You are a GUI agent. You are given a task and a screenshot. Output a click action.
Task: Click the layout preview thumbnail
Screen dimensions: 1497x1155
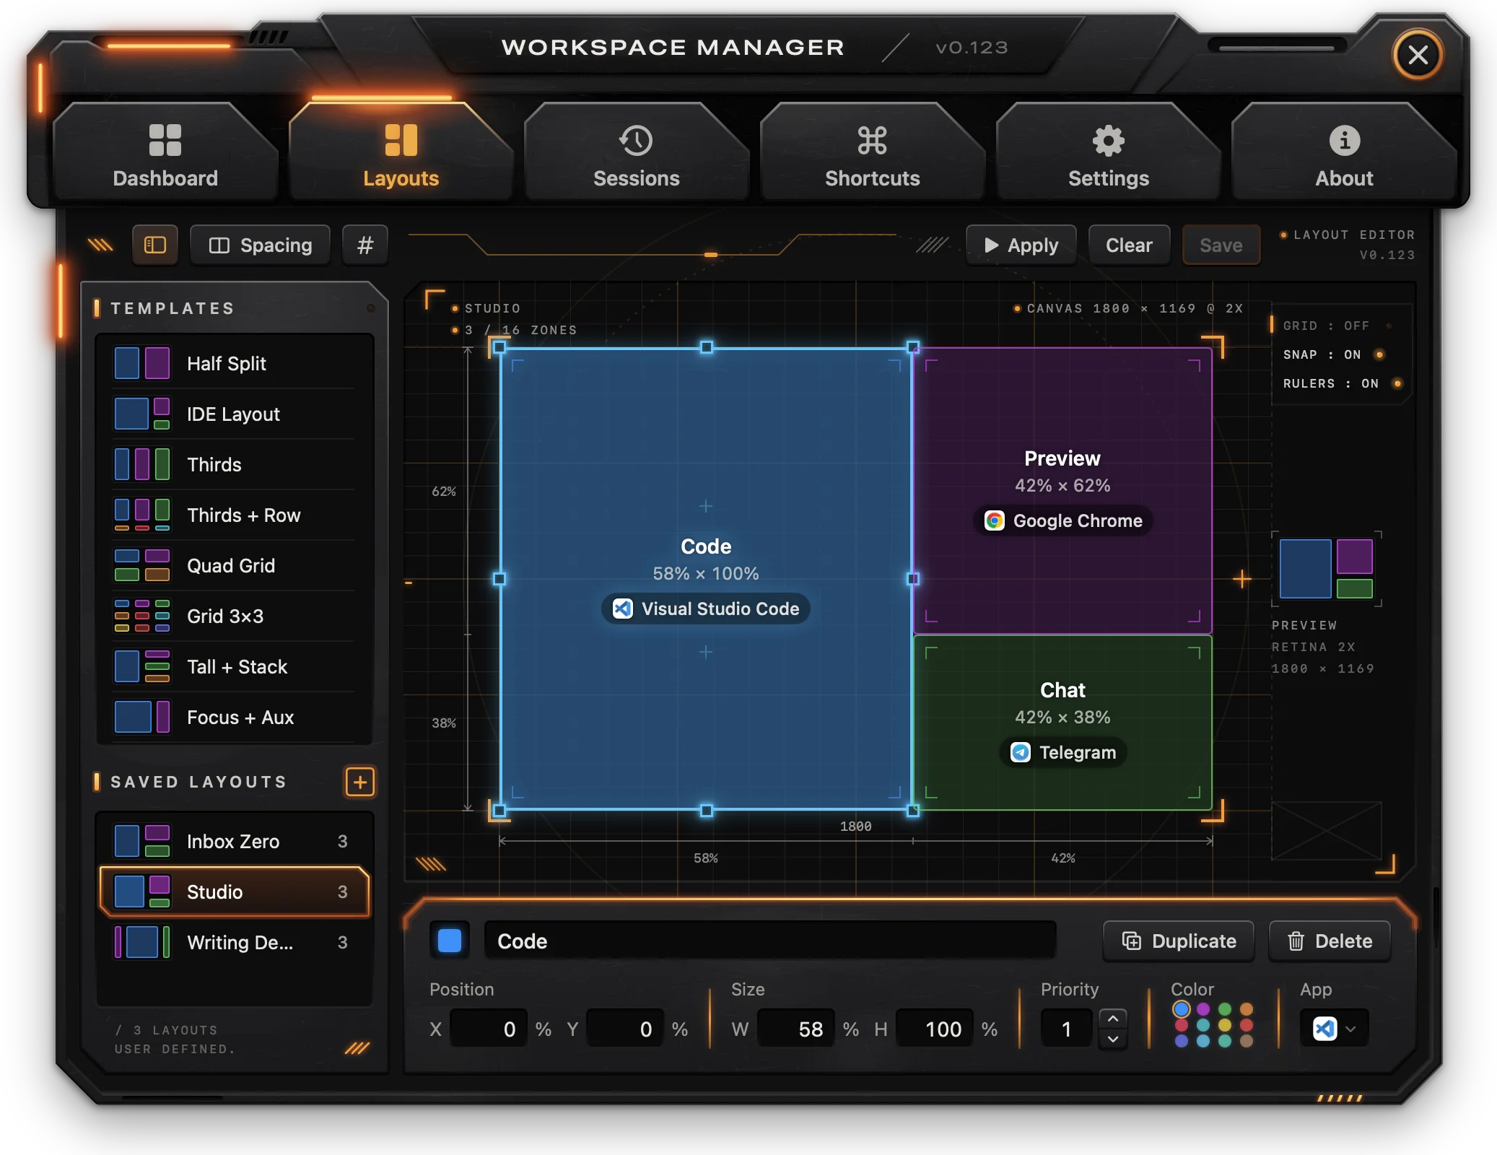pos(1326,569)
